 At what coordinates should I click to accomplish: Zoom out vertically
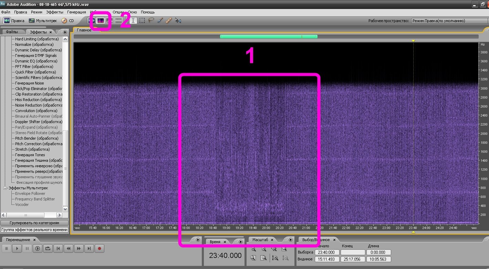tap(285, 258)
